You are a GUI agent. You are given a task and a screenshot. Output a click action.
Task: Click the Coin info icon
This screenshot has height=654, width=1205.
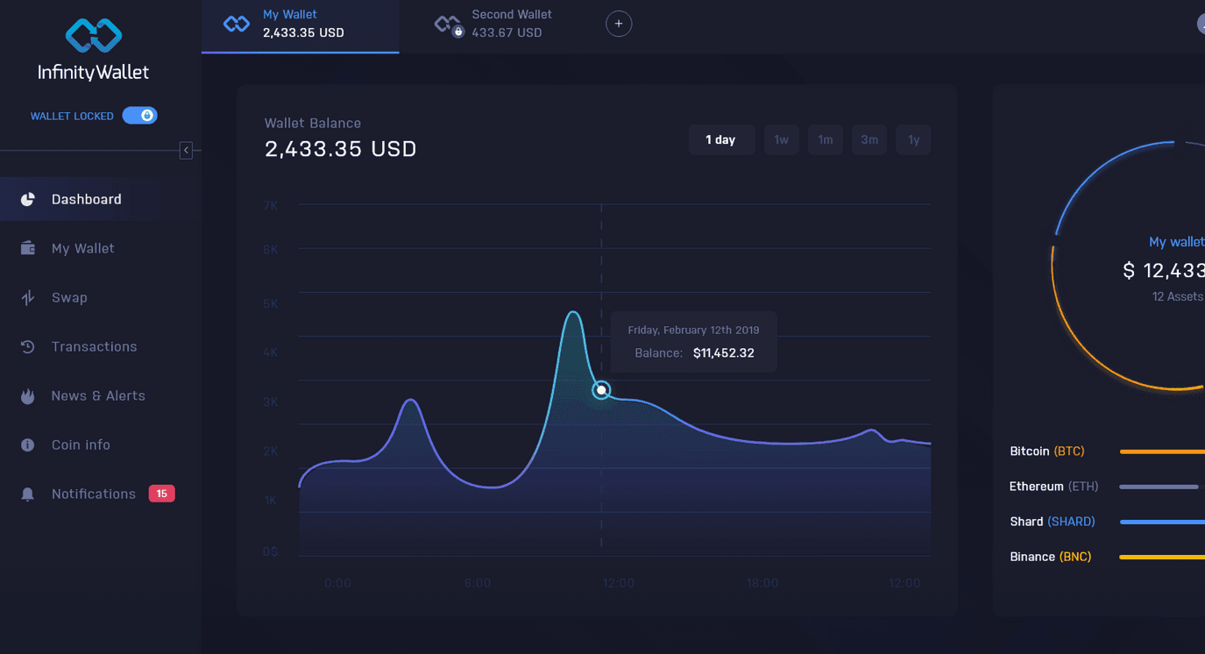28,445
